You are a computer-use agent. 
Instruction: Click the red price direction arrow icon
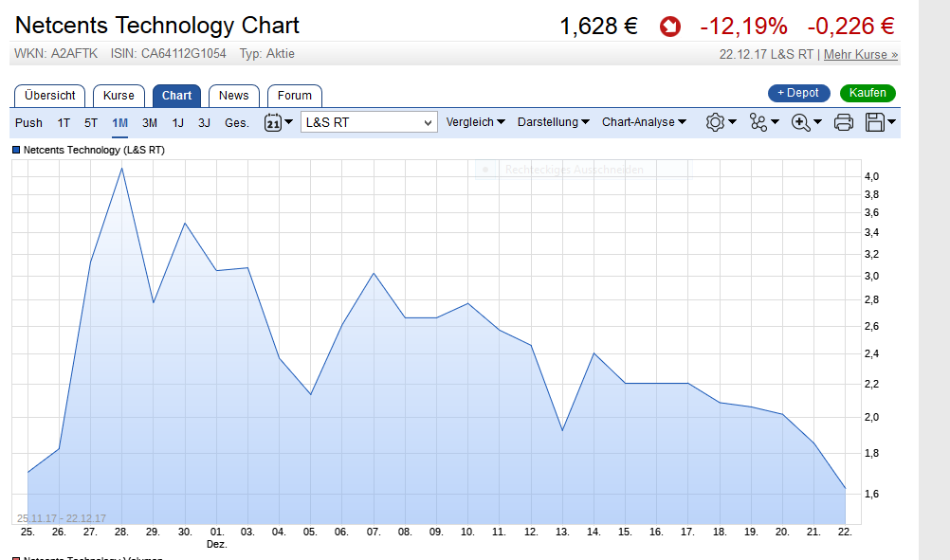(670, 27)
